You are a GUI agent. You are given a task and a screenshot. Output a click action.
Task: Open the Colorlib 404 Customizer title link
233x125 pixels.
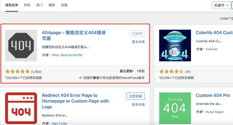214,33
